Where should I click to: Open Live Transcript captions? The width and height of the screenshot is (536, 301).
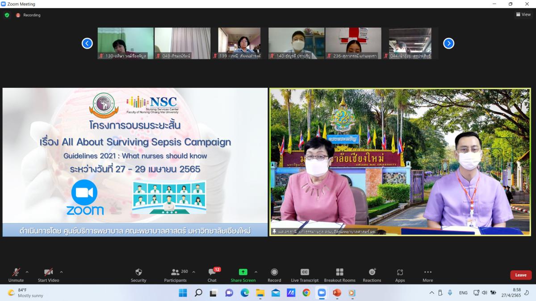[305, 275]
